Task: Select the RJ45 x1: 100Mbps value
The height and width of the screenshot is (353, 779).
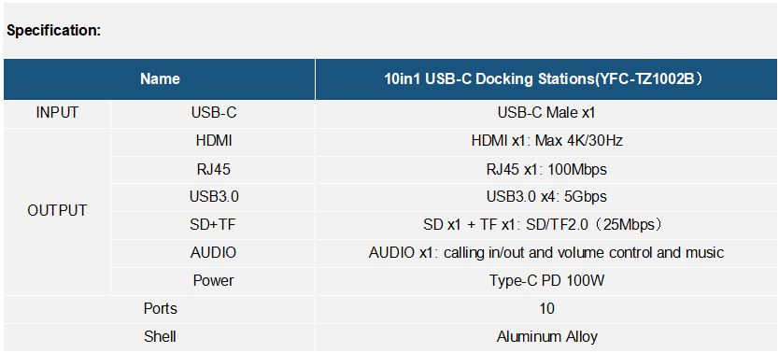Action: click(546, 170)
